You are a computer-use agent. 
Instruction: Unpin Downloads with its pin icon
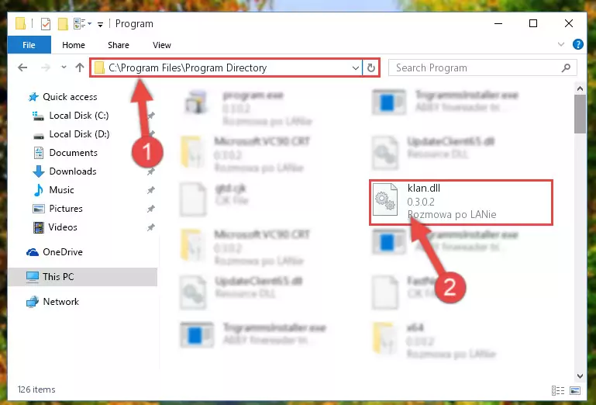151,171
